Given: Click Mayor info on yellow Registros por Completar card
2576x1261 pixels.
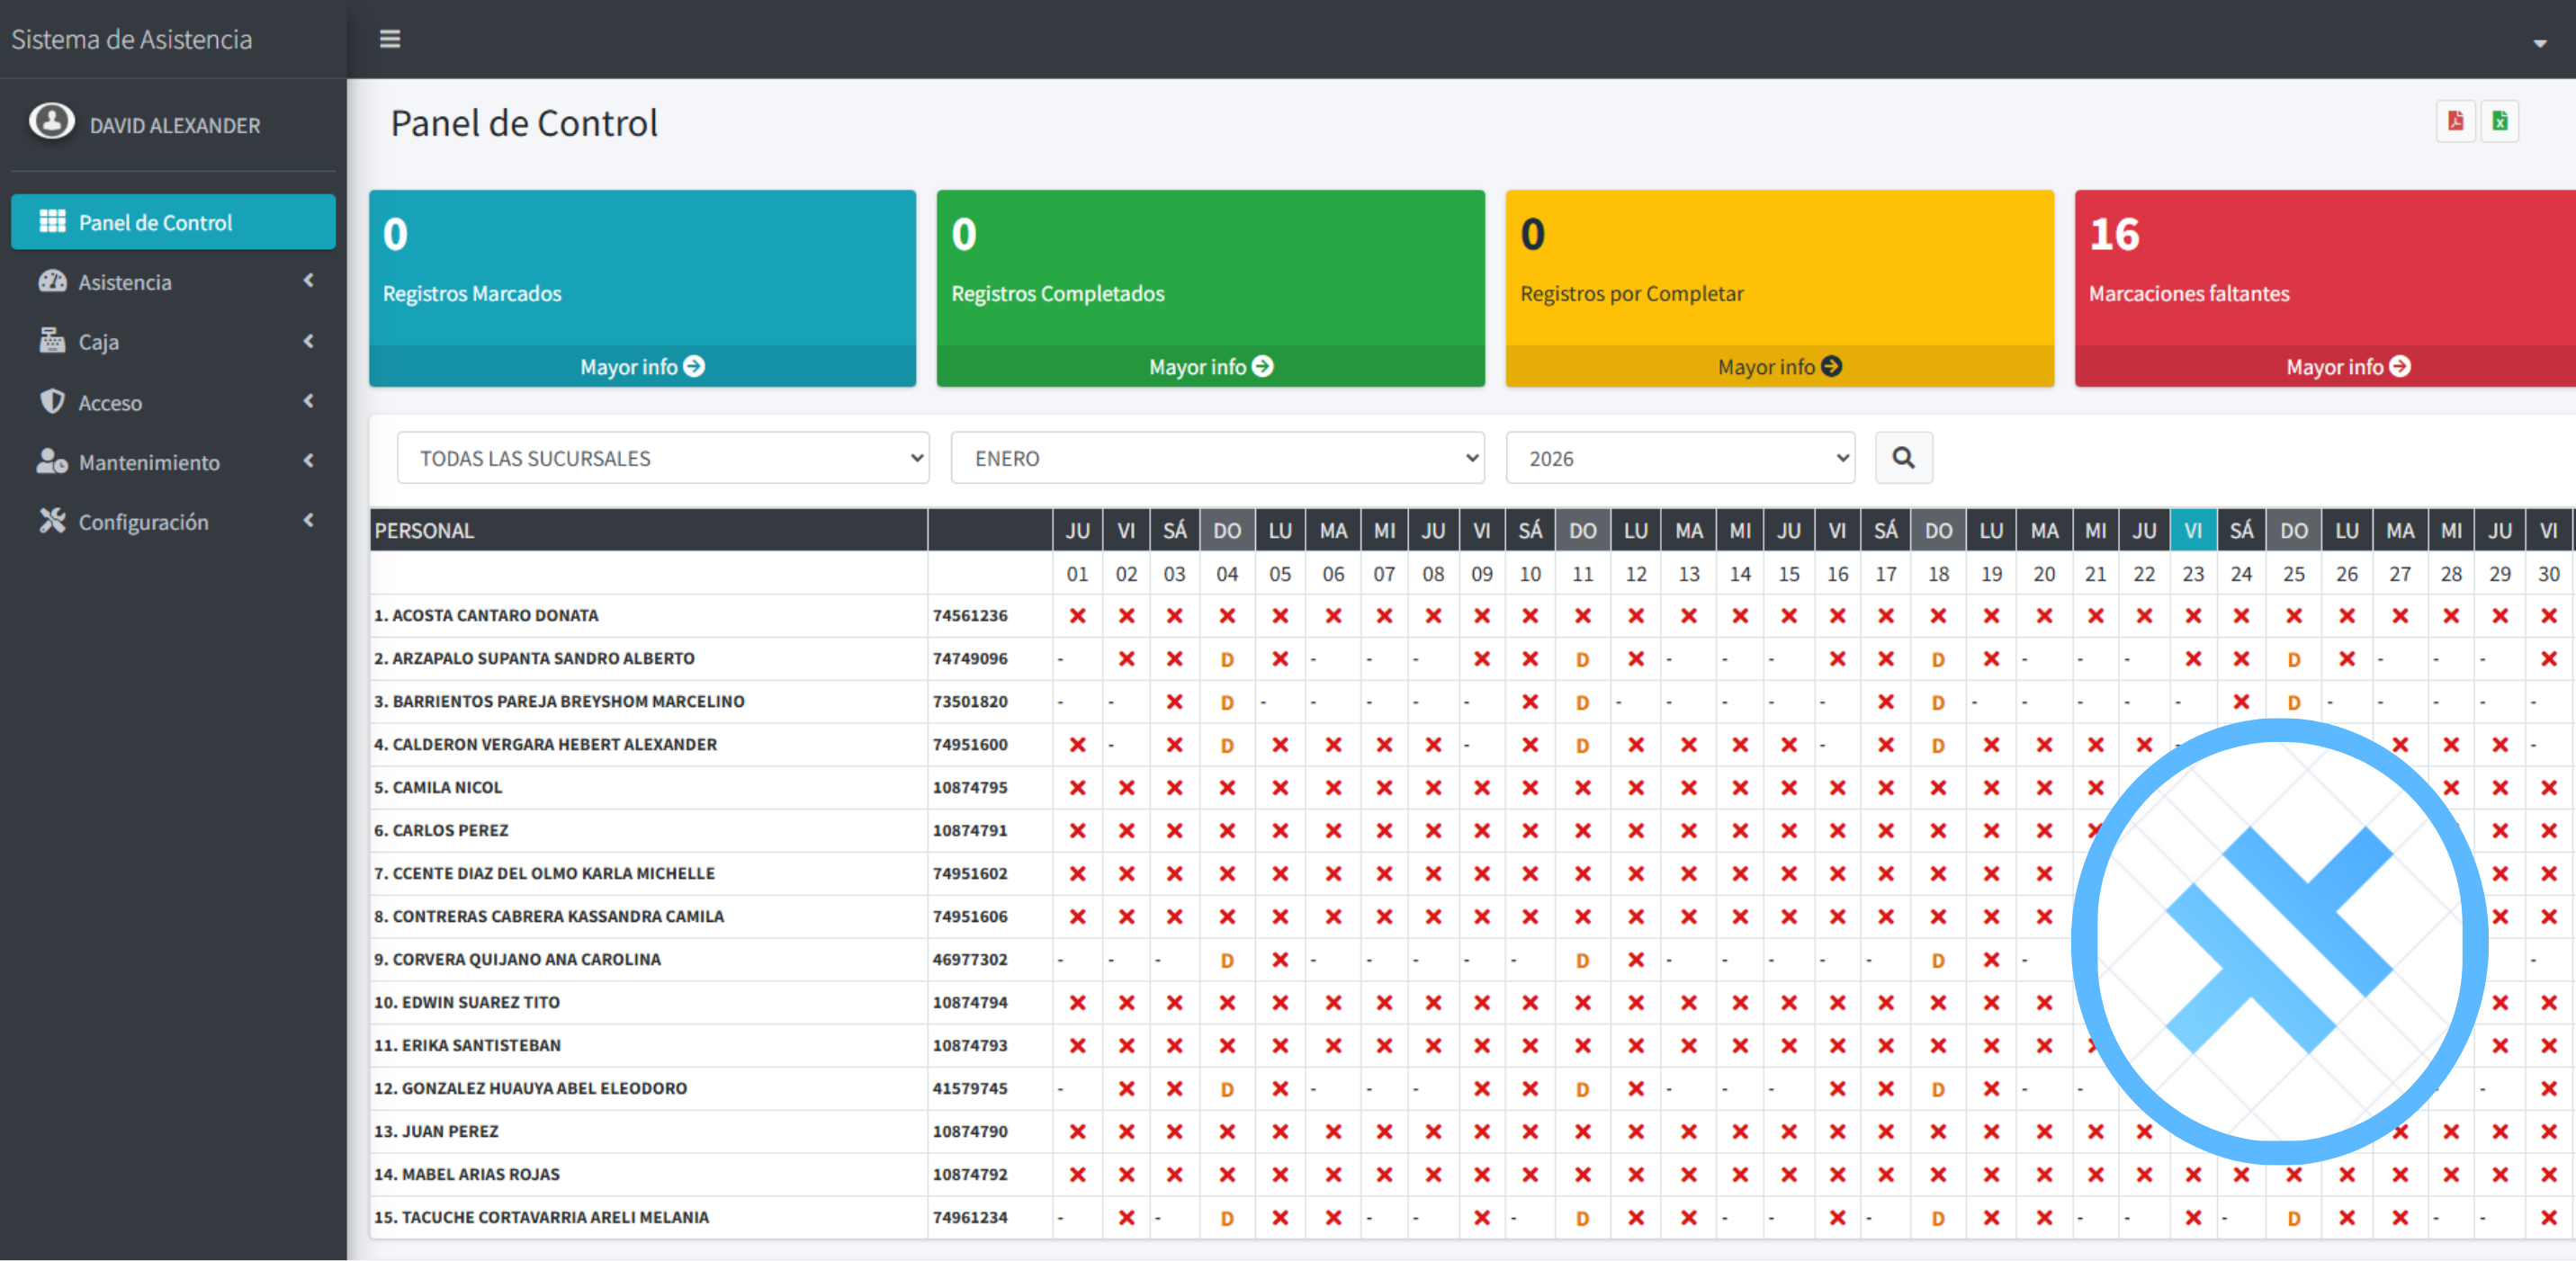Looking at the screenshot, I should pos(1778,367).
